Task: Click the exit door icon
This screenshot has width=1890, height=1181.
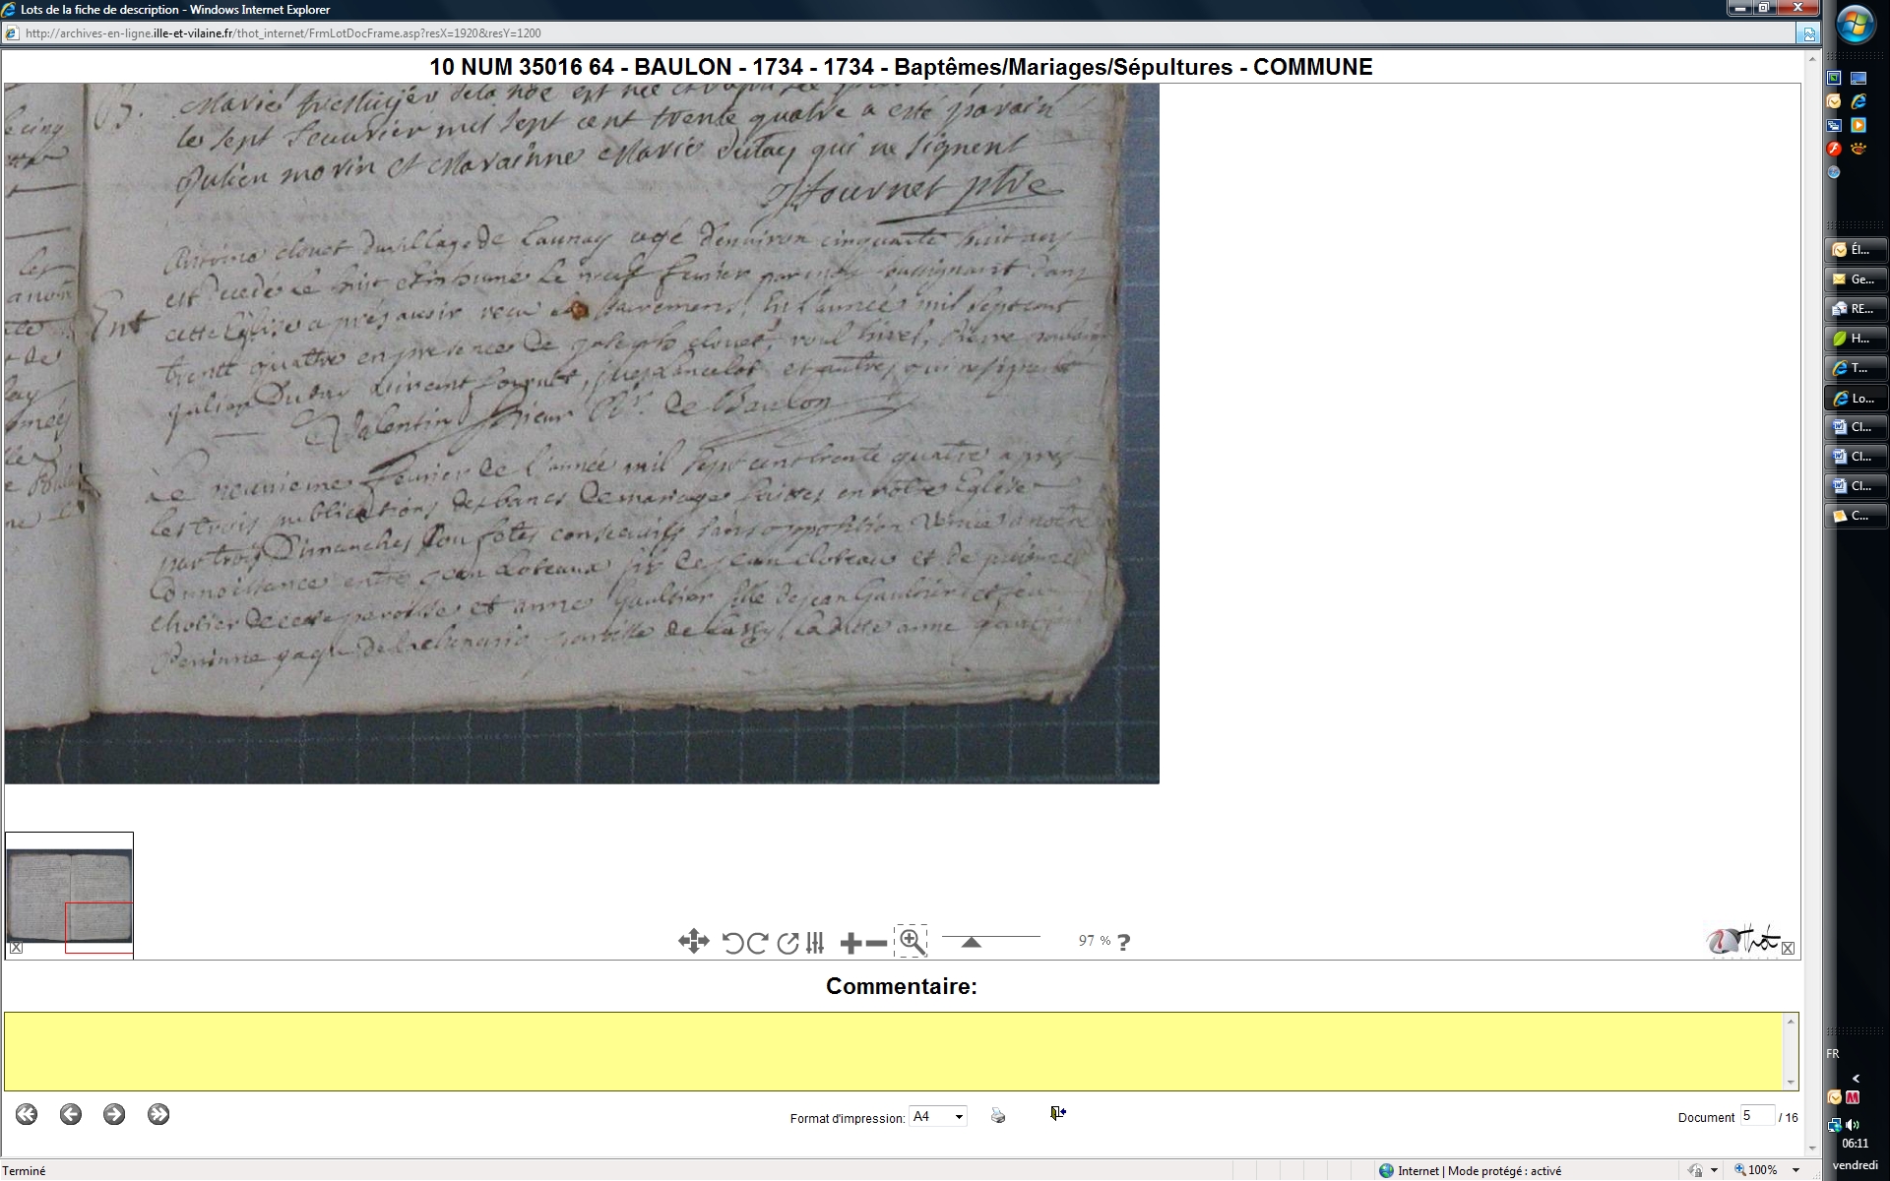Action: (x=1057, y=1113)
